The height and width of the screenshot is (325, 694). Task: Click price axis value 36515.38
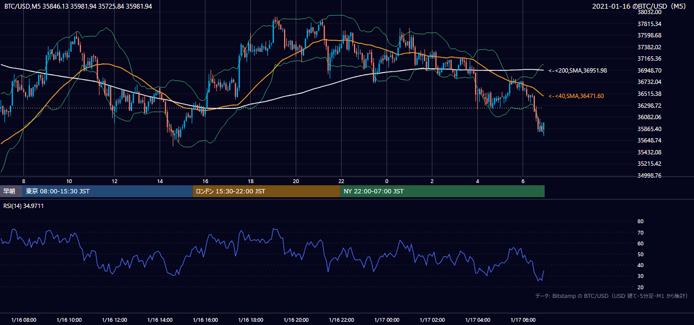coord(649,94)
